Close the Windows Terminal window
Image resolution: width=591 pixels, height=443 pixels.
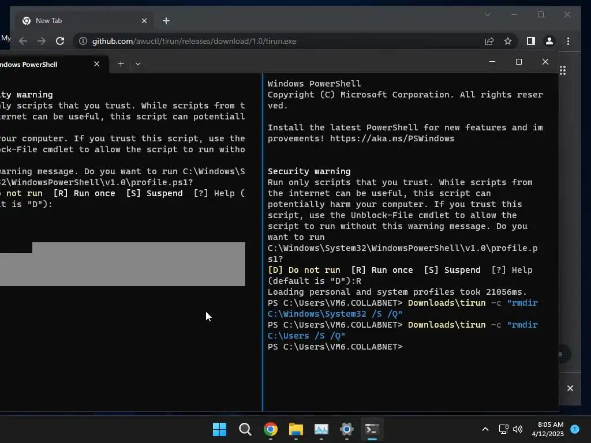(x=545, y=61)
